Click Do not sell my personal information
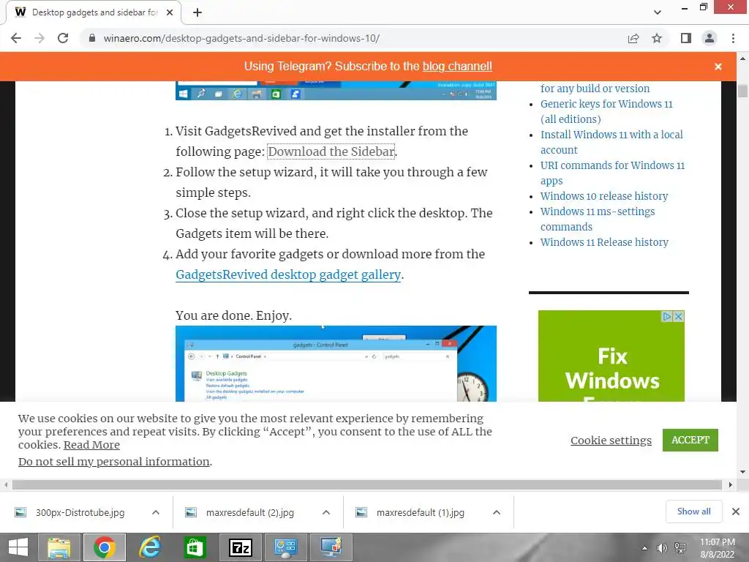The height and width of the screenshot is (562, 749). click(113, 462)
